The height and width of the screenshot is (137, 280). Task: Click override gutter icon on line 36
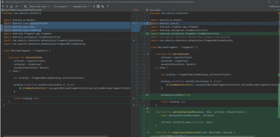pos(147,132)
